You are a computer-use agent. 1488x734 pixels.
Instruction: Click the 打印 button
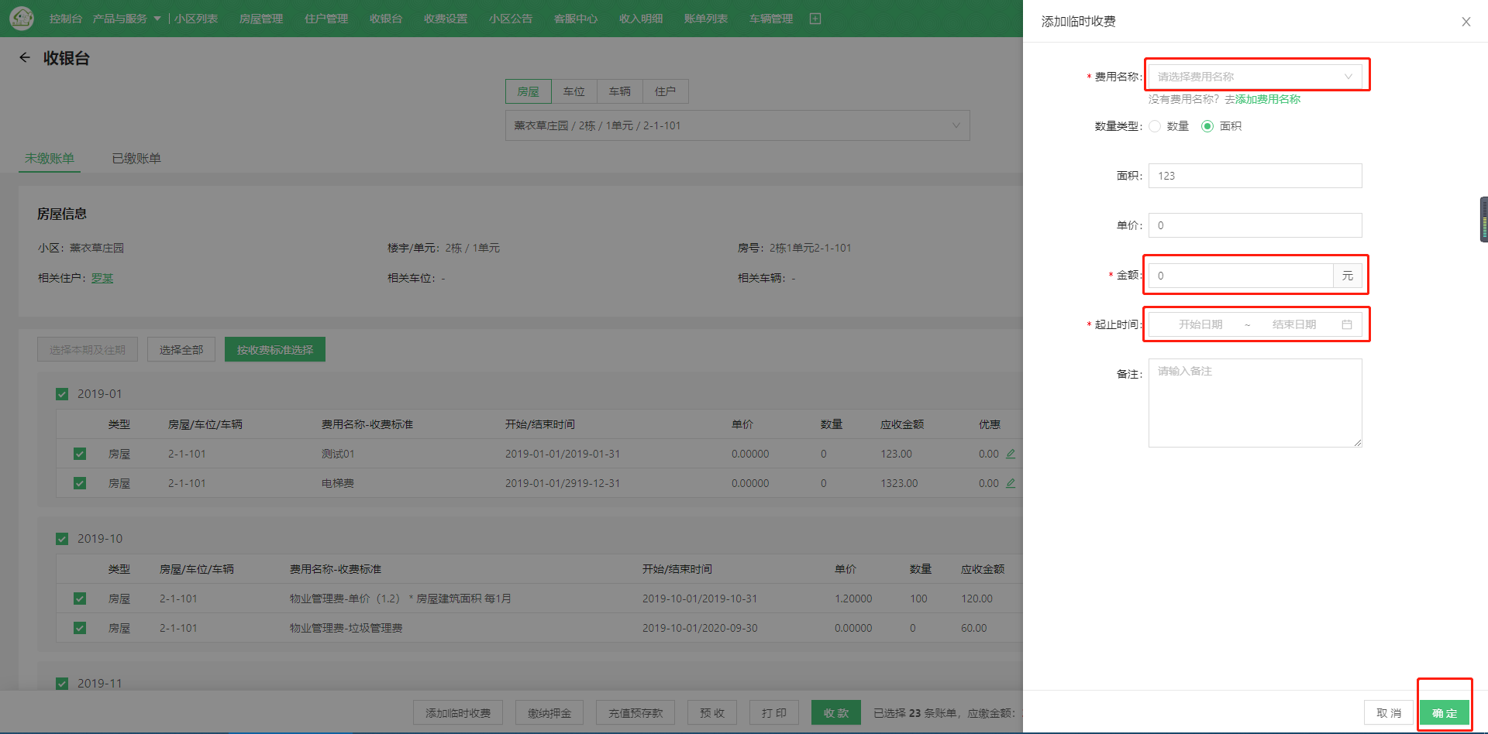pyautogui.click(x=774, y=713)
